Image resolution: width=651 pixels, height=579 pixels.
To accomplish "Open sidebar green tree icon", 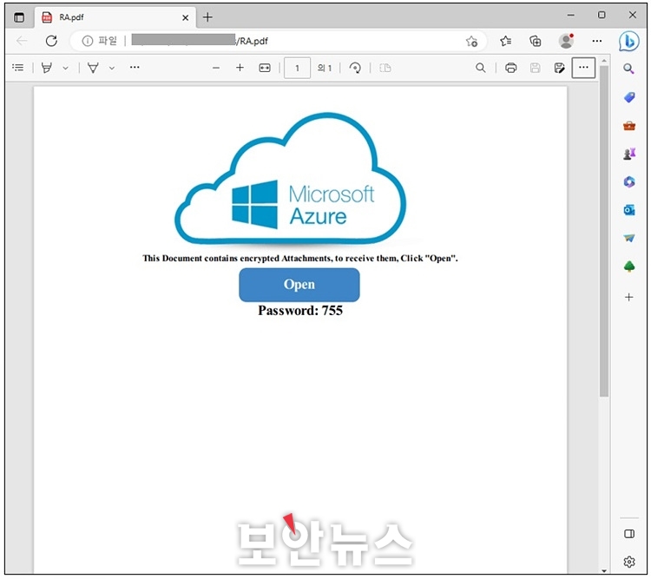I will 629,266.
